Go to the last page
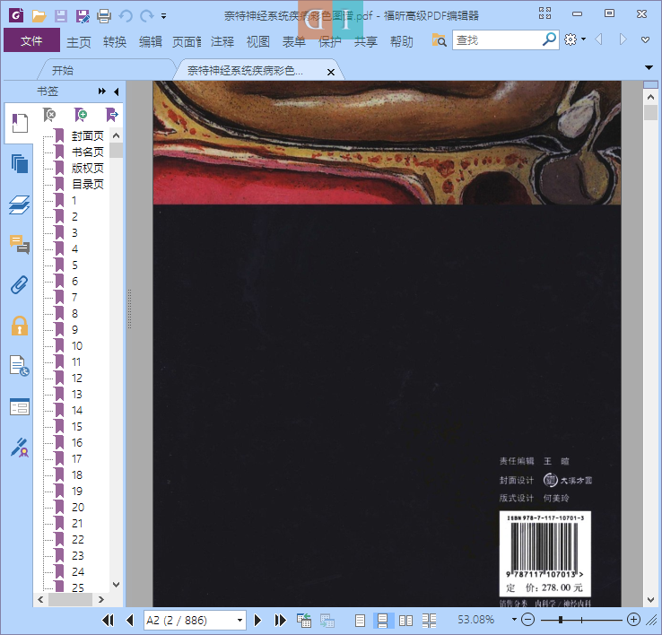This screenshot has height=635, width=662. coord(281,621)
